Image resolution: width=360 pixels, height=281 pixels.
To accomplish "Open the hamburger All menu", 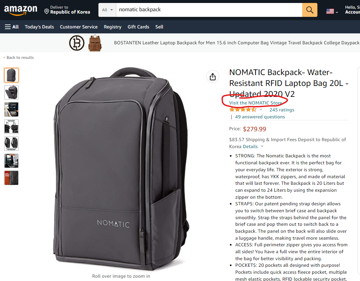I will pos(12,27).
